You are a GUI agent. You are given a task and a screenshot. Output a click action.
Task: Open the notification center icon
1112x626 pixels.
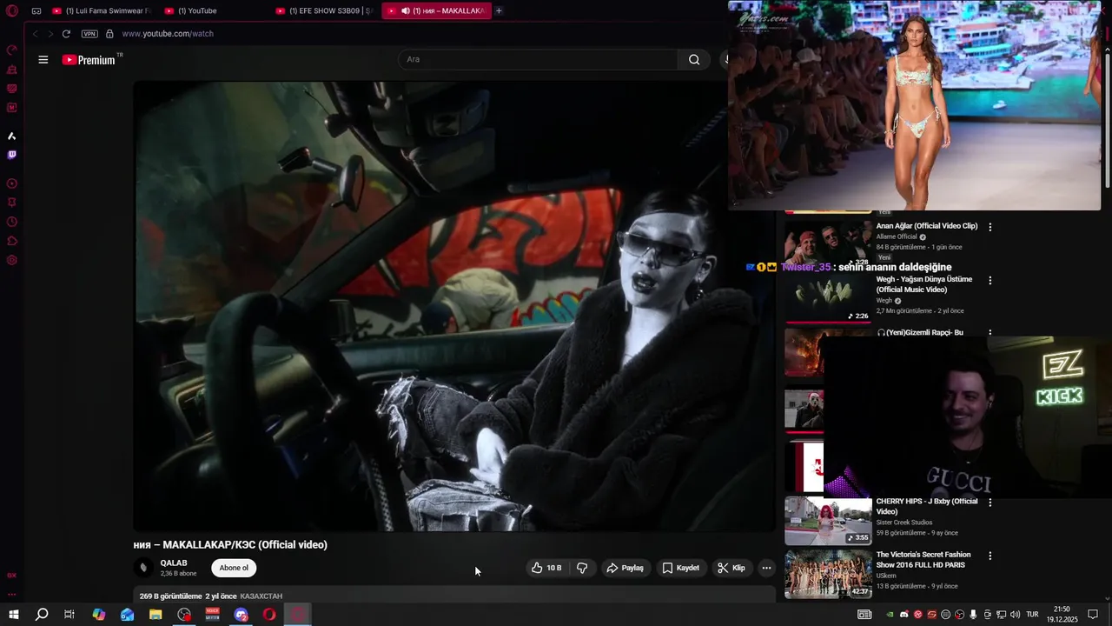[1093, 615]
